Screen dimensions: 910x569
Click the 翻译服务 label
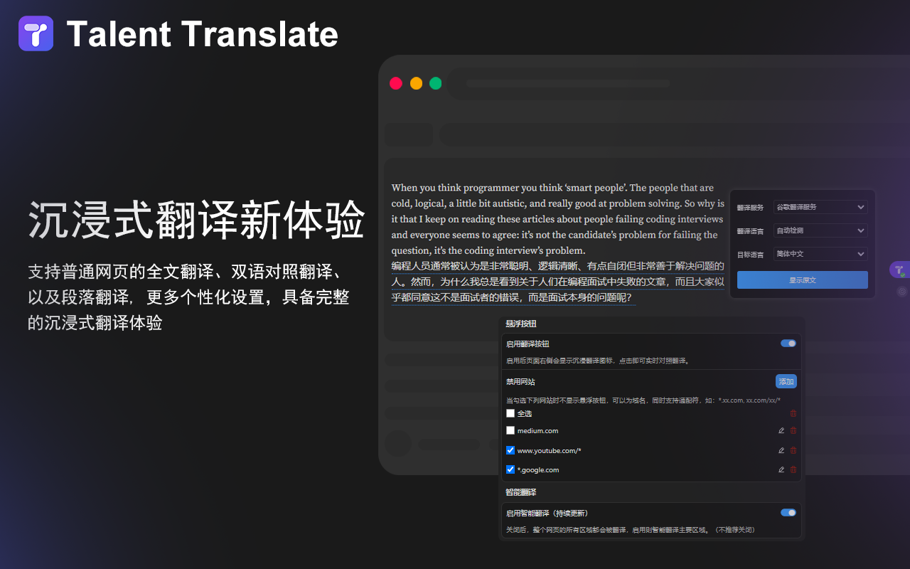[x=750, y=208]
